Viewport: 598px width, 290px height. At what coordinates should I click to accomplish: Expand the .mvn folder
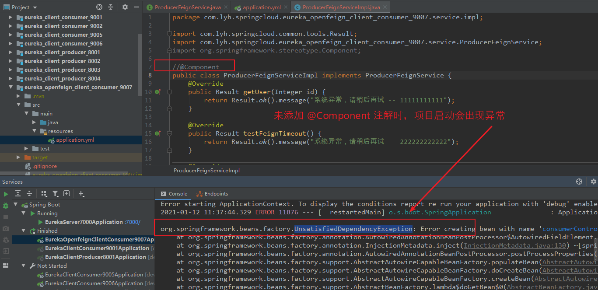(x=19, y=96)
